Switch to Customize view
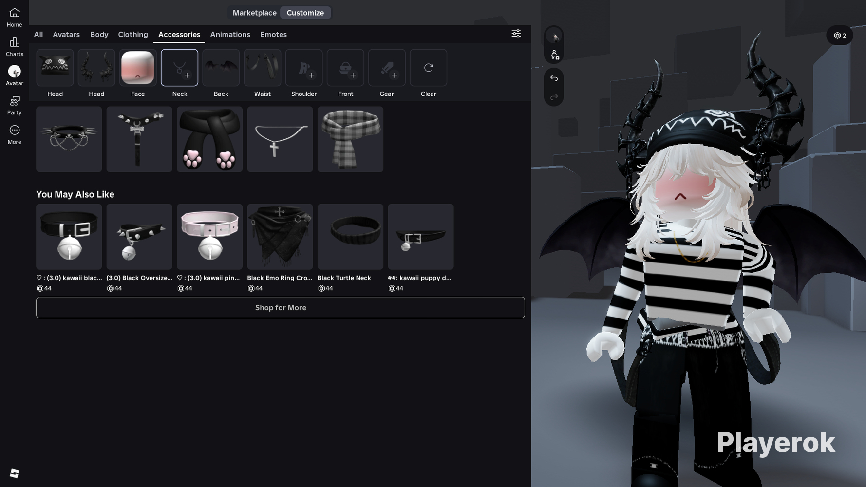 point(305,13)
